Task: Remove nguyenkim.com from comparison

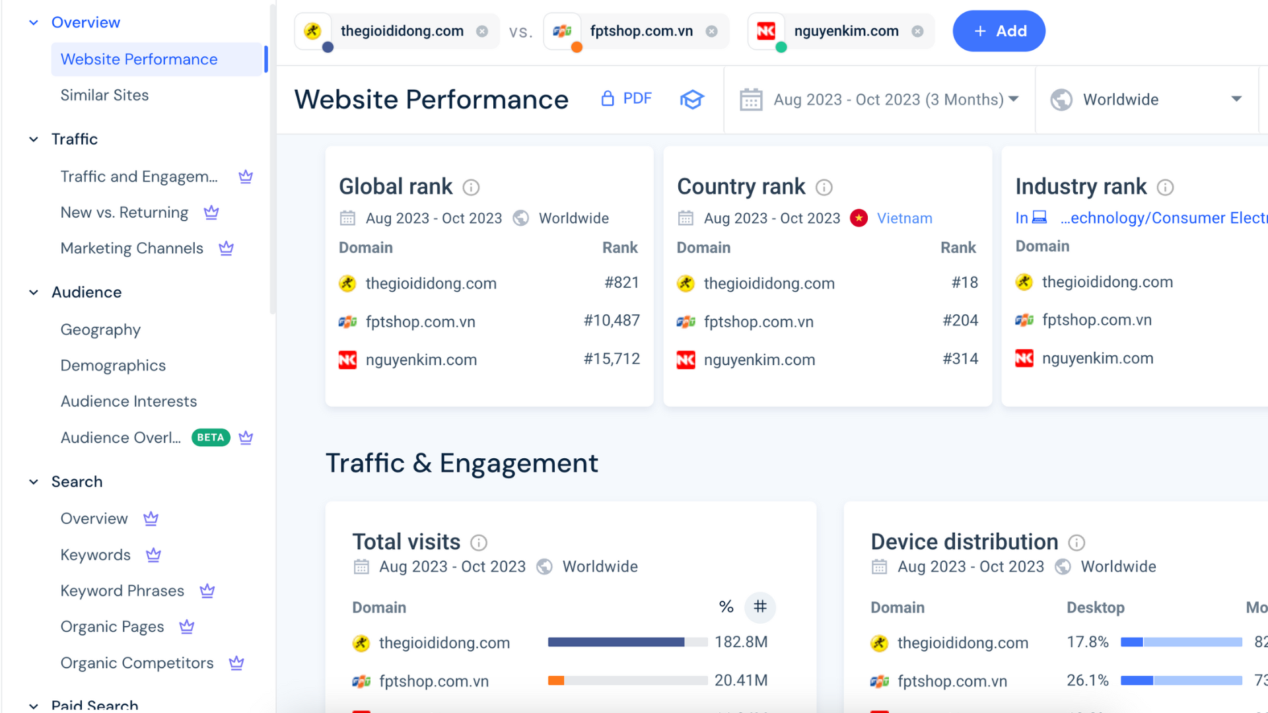Action: point(917,31)
